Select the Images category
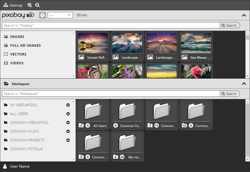The width and height of the screenshot is (250, 172). click(x=17, y=37)
